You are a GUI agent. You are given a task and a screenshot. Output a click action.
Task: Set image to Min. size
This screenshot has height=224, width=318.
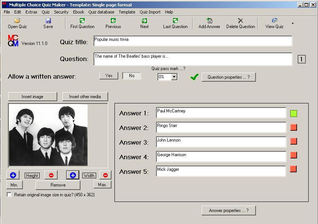pyautogui.click(x=14, y=185)
